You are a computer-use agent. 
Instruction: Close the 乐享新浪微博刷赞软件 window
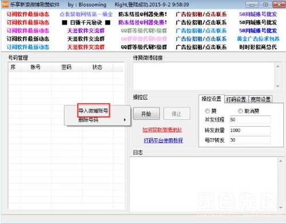click(279, 5)
